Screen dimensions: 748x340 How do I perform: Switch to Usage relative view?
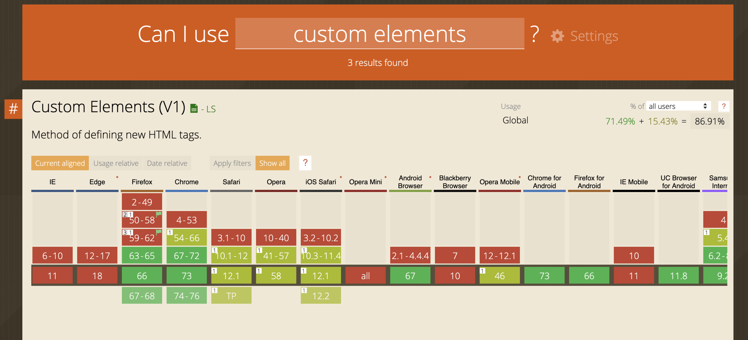pyautogui.click(x=116, y=163)
